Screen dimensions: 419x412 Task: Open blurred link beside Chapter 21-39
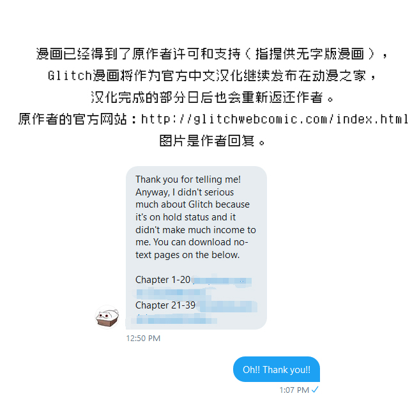point(227,306)
